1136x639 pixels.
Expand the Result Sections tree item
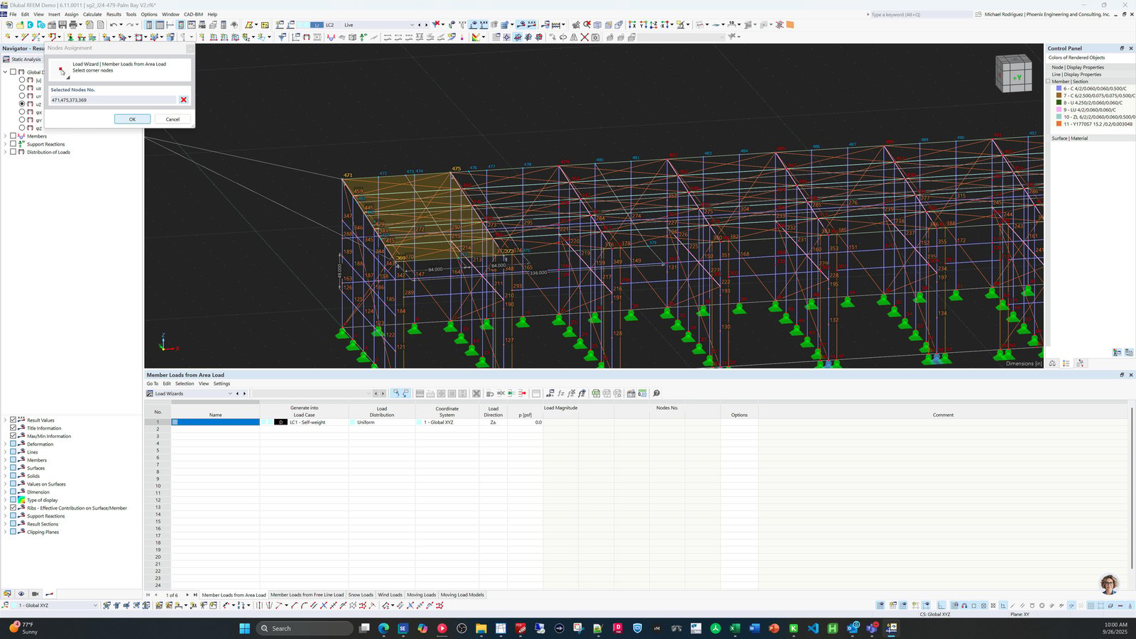click(x=5, y=524)
